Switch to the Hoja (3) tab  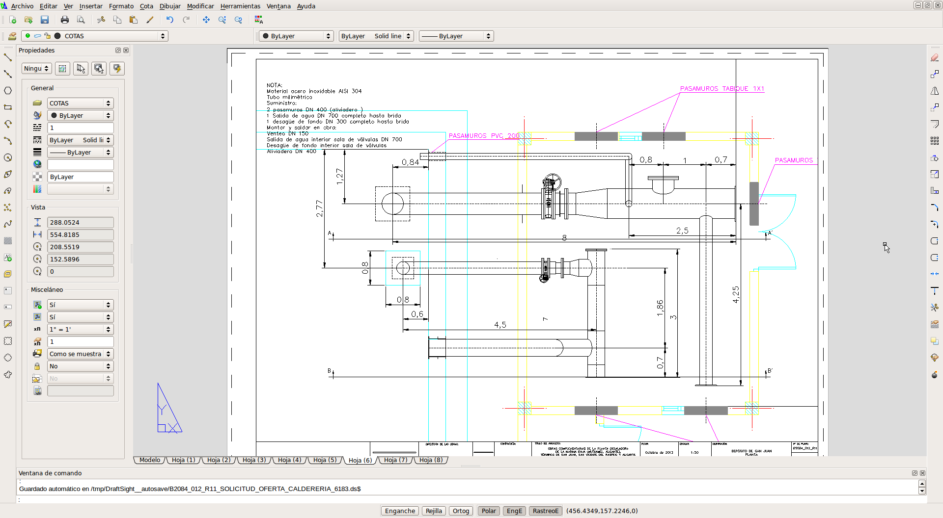(254, 460)
